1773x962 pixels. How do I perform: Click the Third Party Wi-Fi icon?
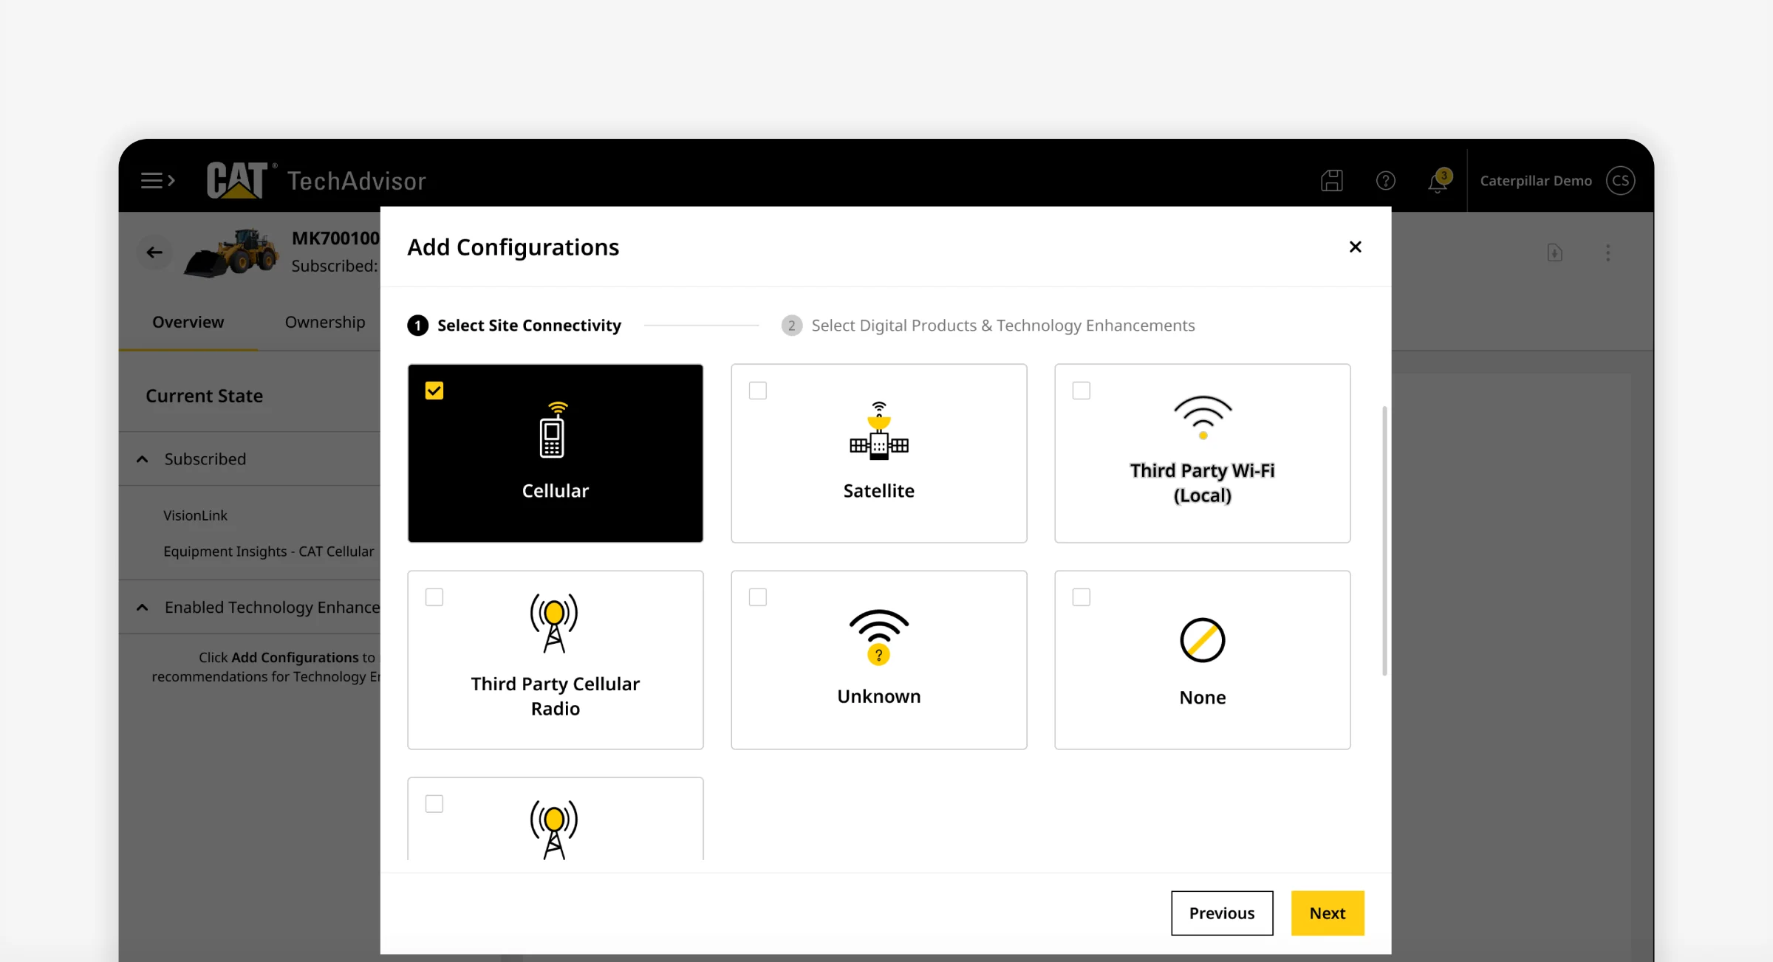point(1203,418)
